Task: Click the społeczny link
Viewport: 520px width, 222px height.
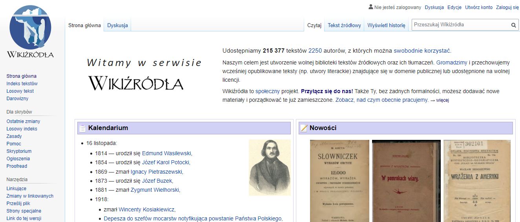Action: (267, 91)
